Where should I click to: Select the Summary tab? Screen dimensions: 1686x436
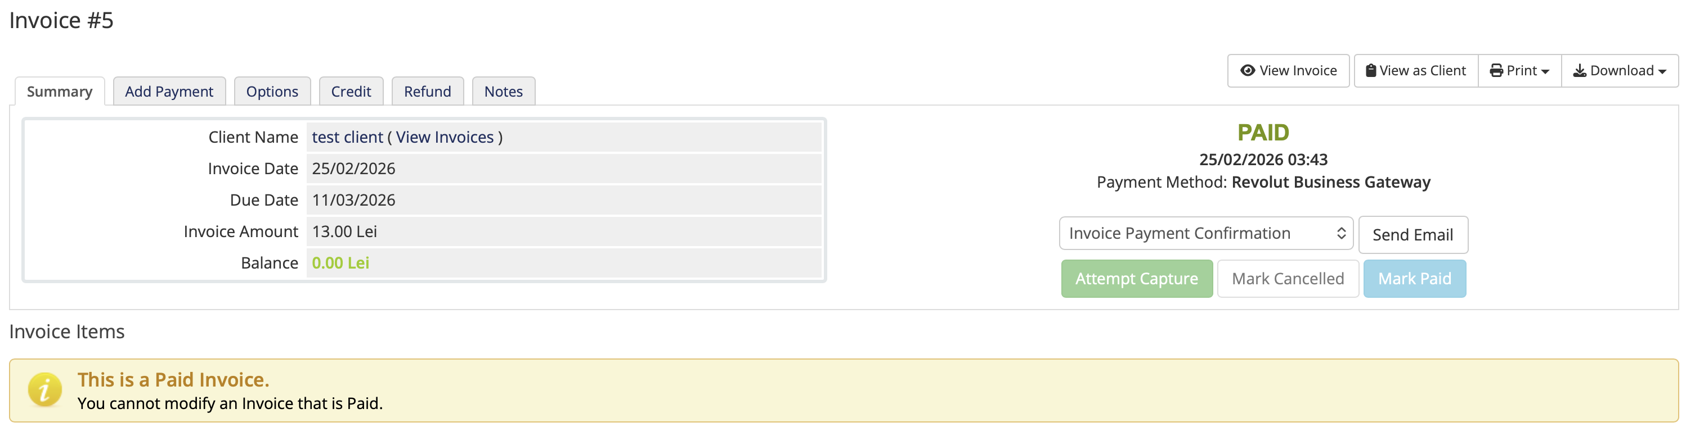point(60,92)
